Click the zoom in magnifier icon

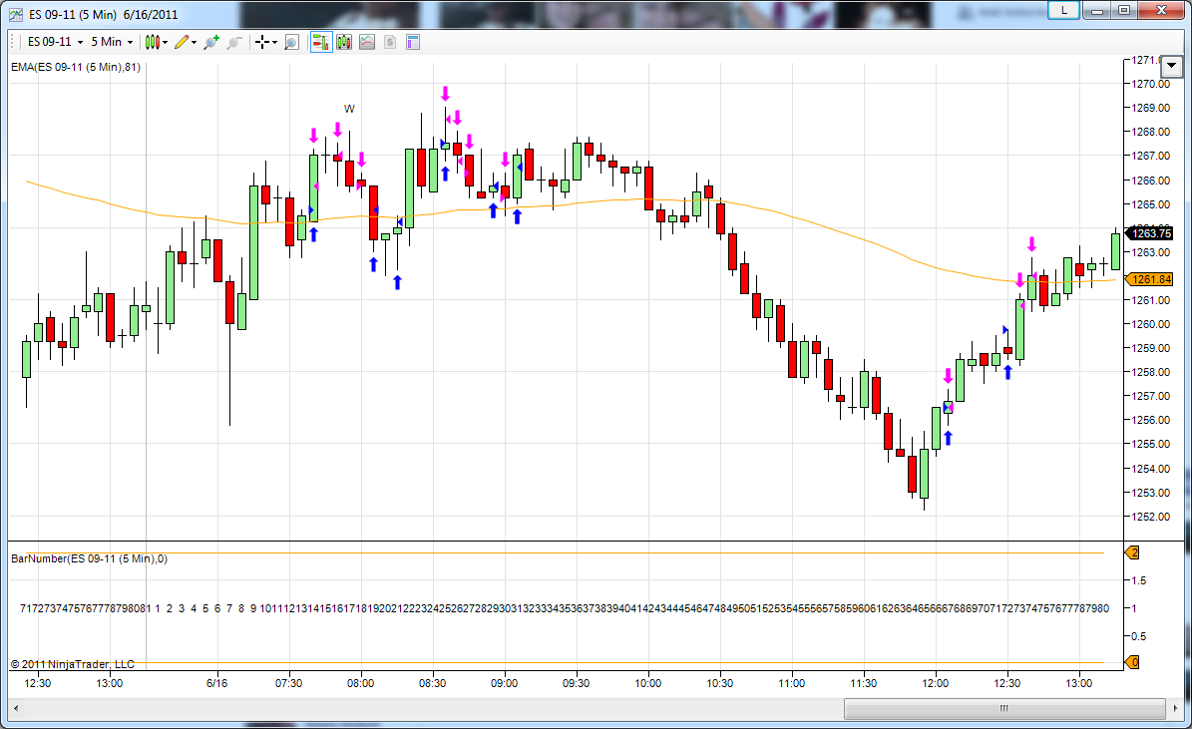click(211, 42)
